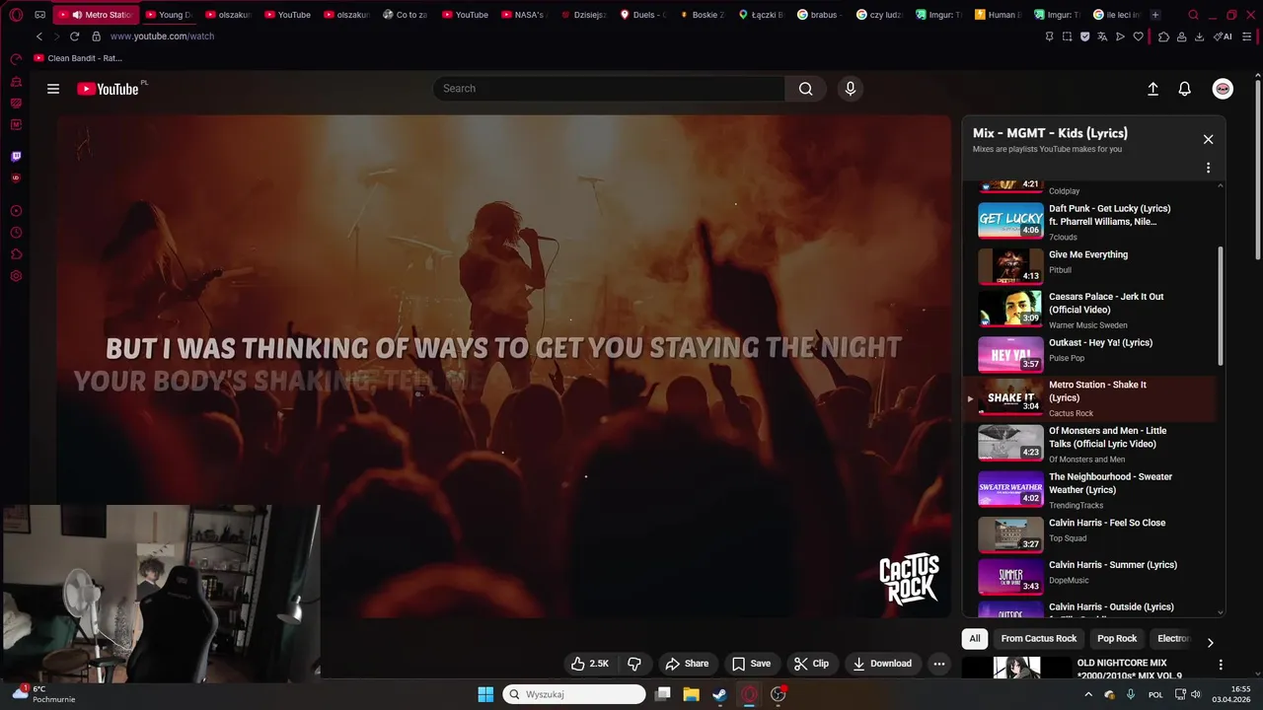The height and width of the screenshot is (710, 1263).
Task: Submit search with the magnifier button
Action: pos(805,89)
